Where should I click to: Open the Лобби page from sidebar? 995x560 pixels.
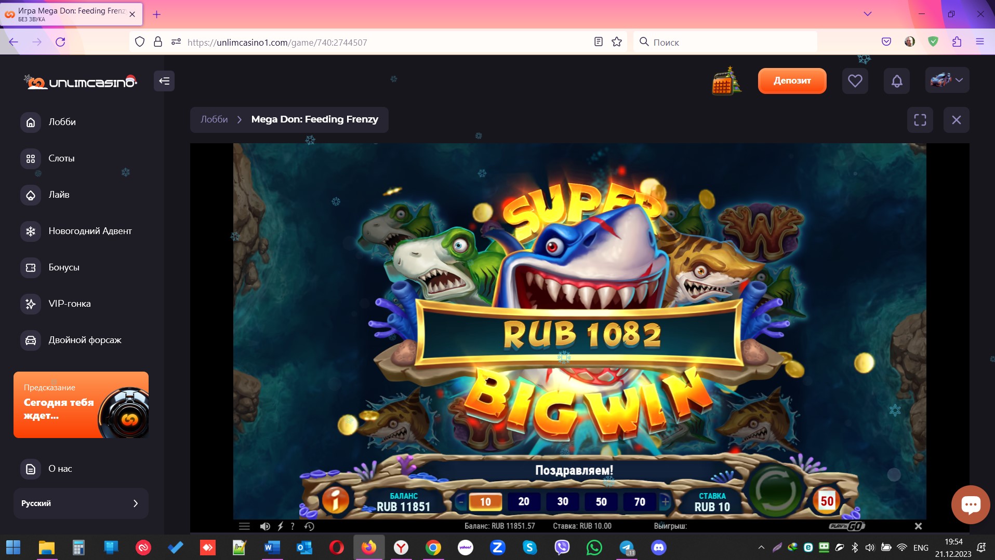(62, 122)
